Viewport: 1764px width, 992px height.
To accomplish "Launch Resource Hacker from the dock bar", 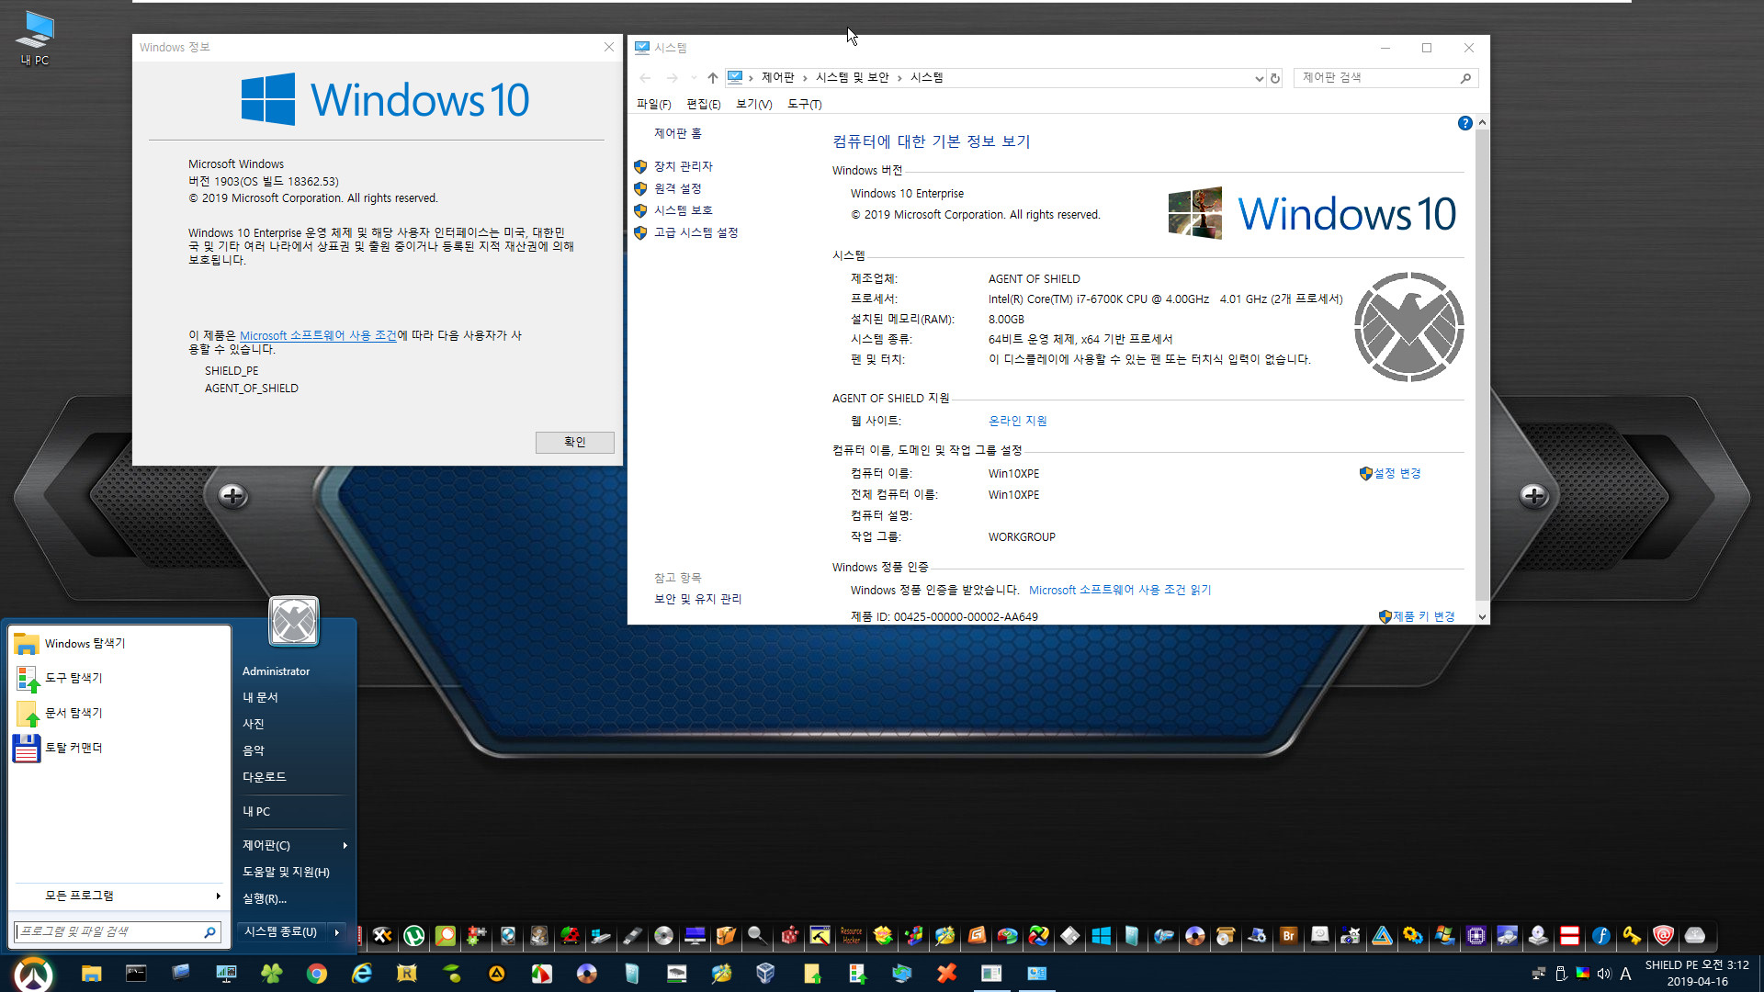I will tap(851, 935).
